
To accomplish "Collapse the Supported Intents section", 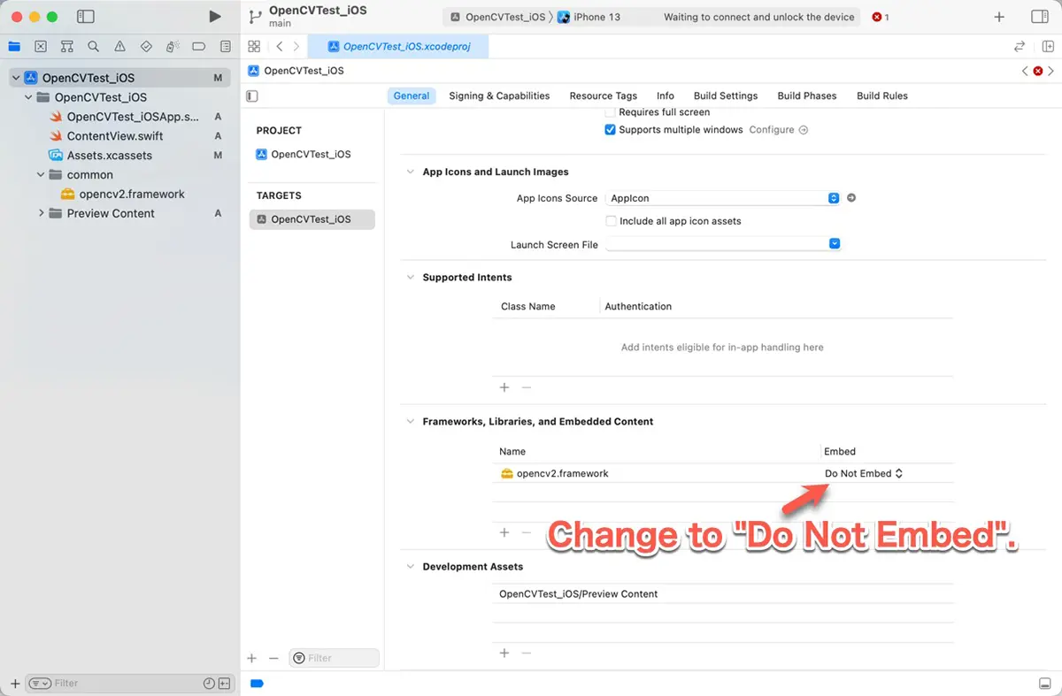I will tap(410, 278).
